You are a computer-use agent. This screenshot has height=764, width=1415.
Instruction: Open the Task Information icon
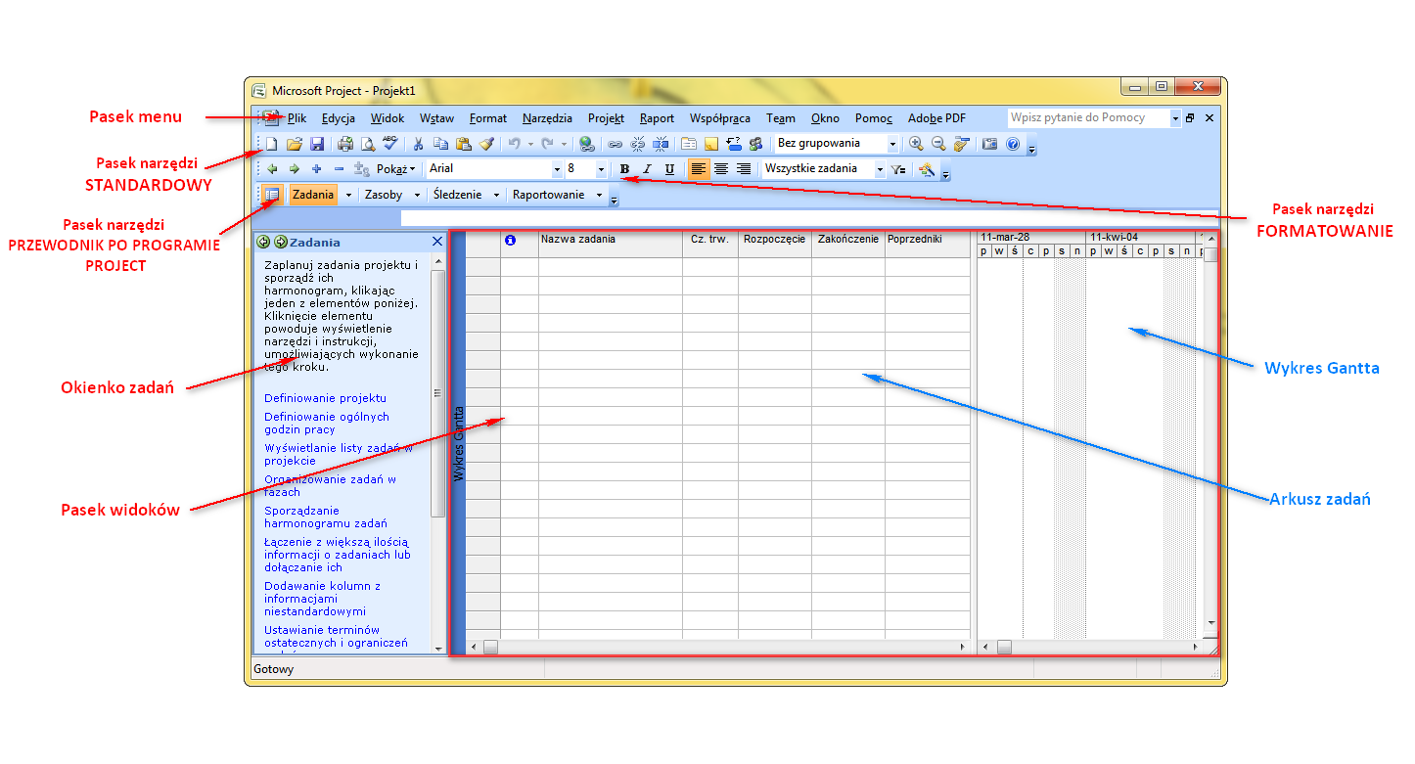689,144
